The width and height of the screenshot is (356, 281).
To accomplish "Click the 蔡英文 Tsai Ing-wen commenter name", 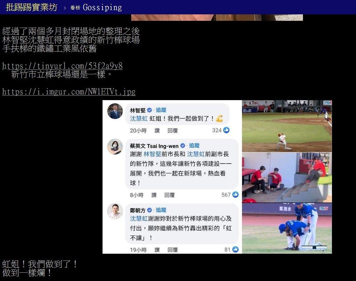I will pos(154,146).
